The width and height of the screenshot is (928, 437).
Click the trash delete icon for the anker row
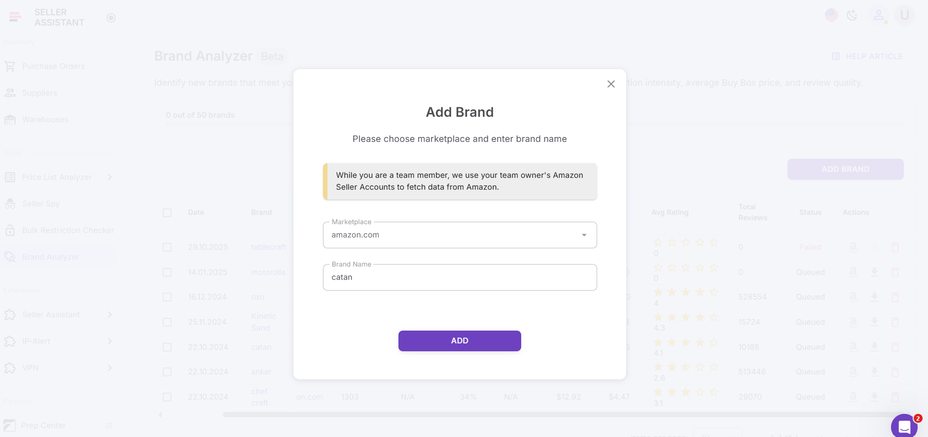[x=896, y=371]
